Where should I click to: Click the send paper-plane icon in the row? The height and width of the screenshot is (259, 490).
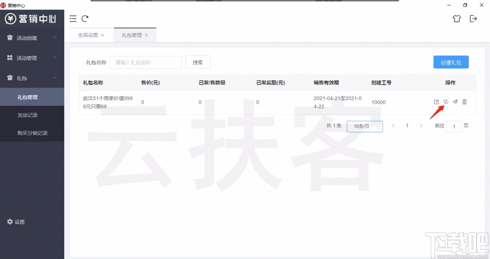pos(455,102)
